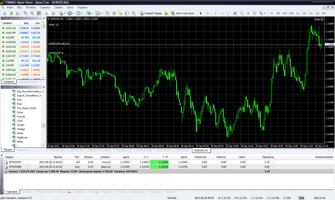Open the chart templates dropdown

point(79,13)
